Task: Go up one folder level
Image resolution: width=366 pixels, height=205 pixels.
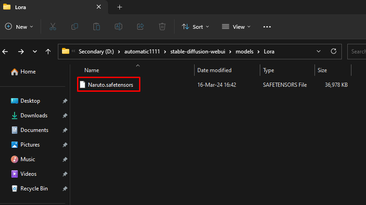Action: click(x=48, y=52)
